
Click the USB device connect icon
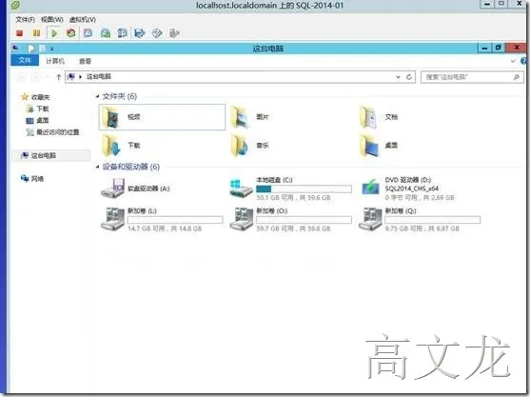(174, 32)
